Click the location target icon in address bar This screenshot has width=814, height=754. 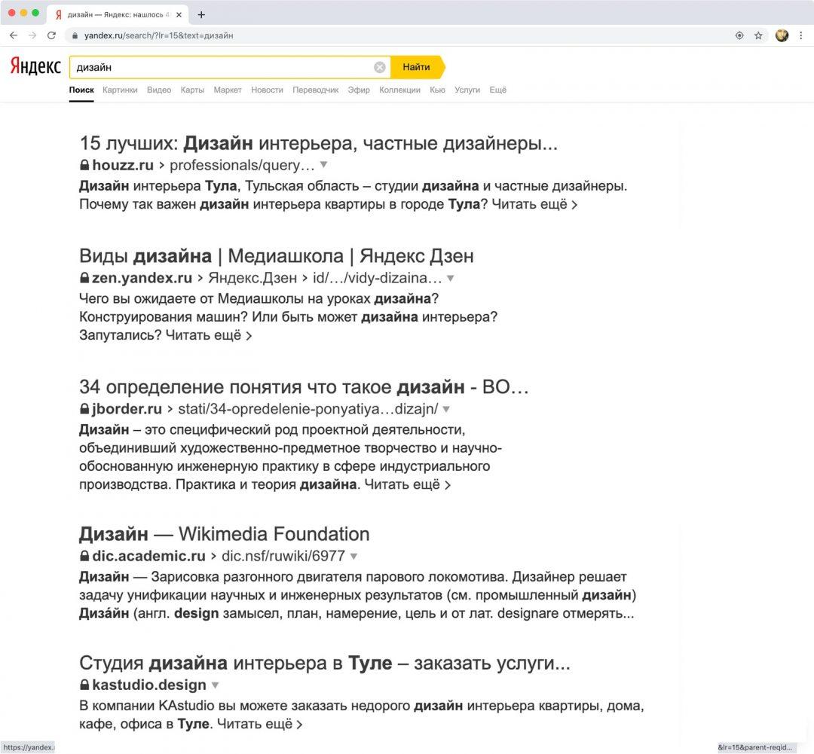point(739,35)
